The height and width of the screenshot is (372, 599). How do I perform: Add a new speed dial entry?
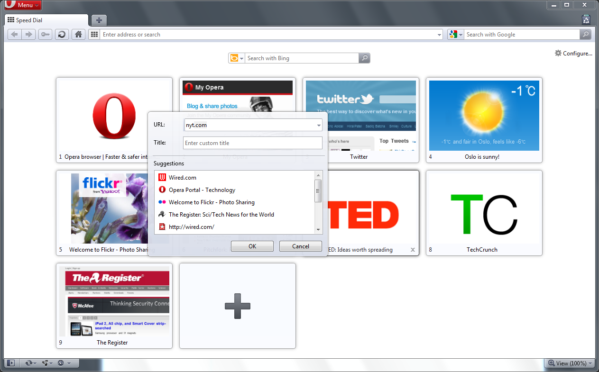237,306
